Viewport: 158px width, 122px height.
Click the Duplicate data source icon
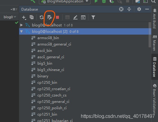[32, 17]
